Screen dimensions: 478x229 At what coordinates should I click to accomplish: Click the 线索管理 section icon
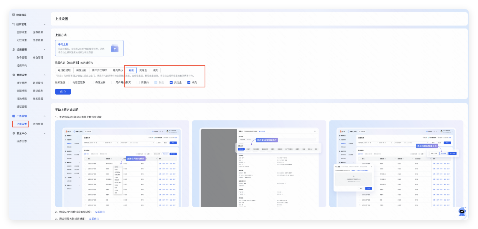(14, 24)
